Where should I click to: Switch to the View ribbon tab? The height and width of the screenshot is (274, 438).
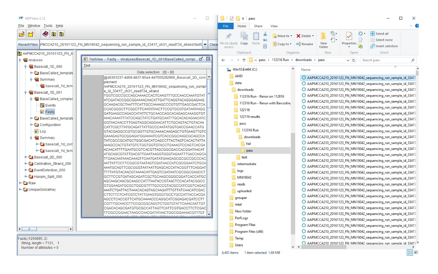point(274,26)
